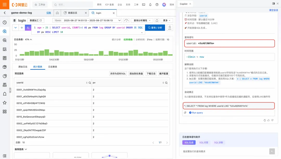Click Run query link

[196, 113]
